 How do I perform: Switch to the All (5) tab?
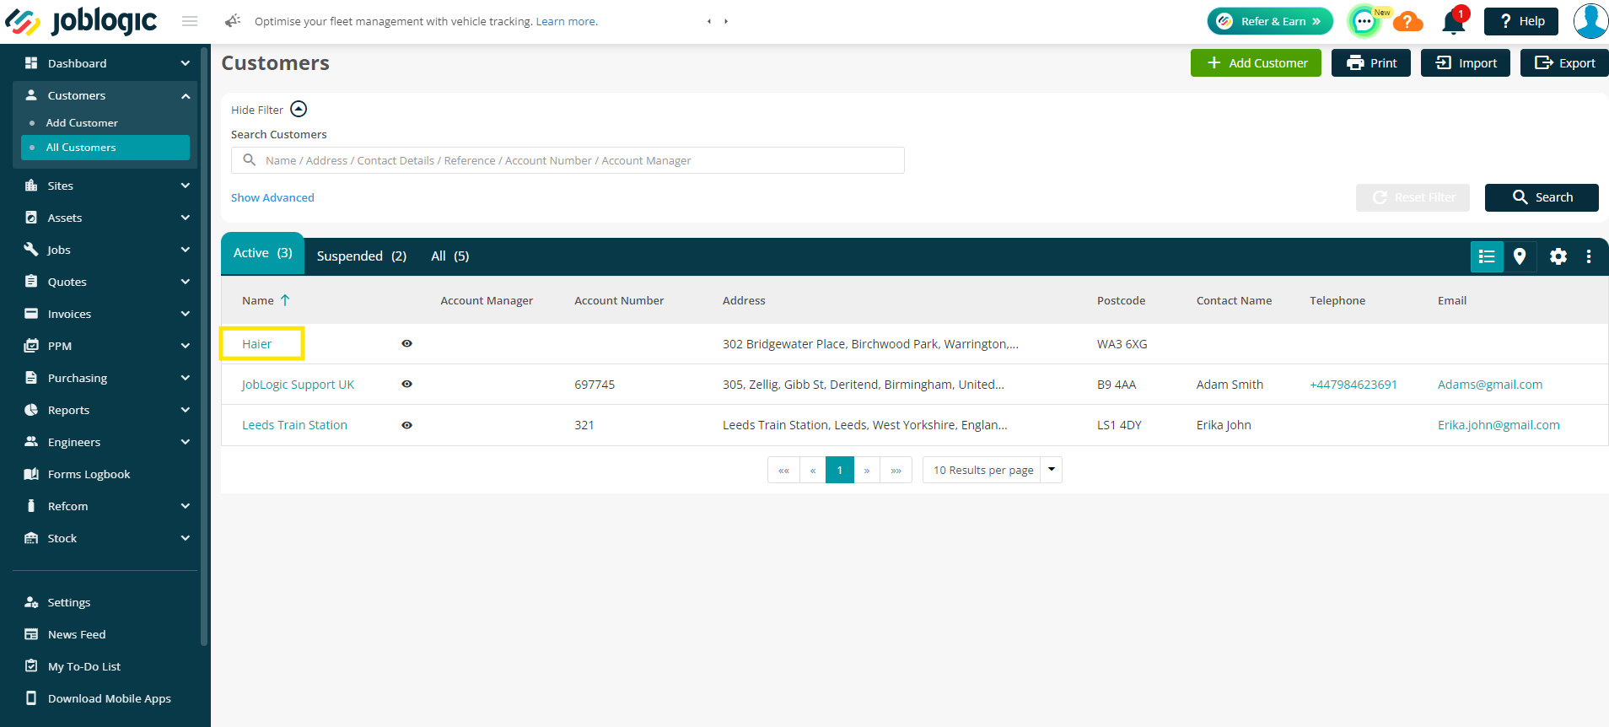click(x=450, y=256)
